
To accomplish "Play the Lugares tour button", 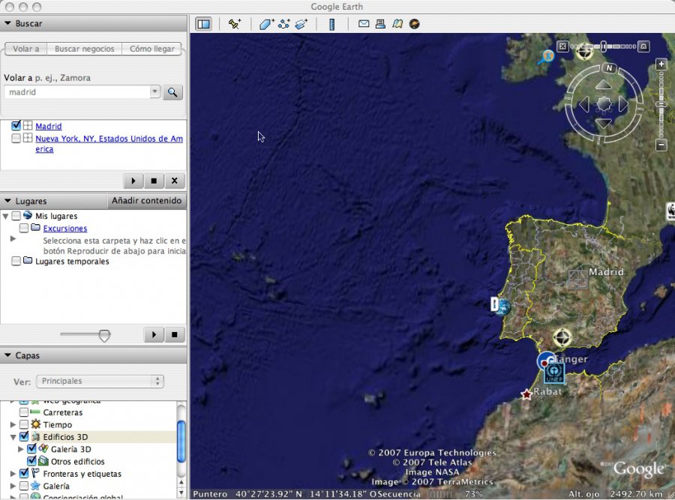I will (x=154, y=334).
